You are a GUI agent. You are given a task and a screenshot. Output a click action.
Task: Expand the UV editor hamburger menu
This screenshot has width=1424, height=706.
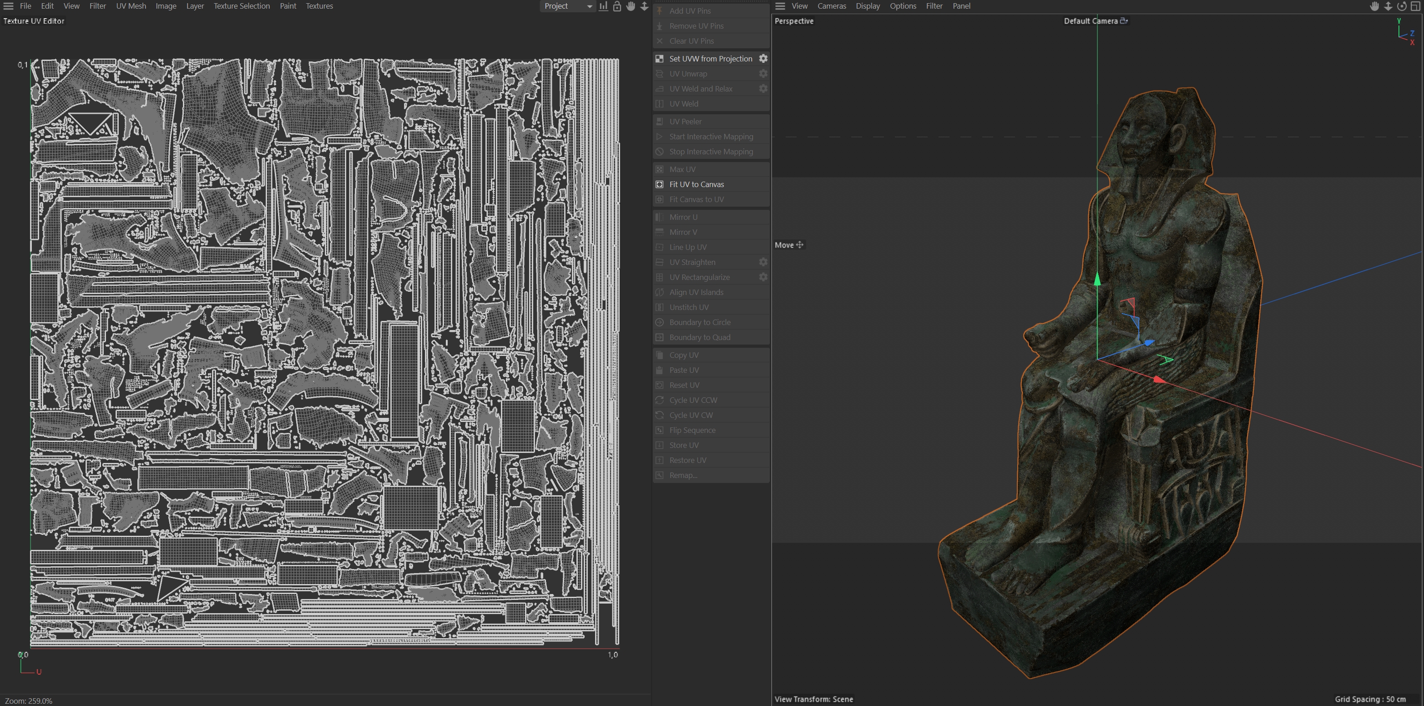[x=8, y=6]
